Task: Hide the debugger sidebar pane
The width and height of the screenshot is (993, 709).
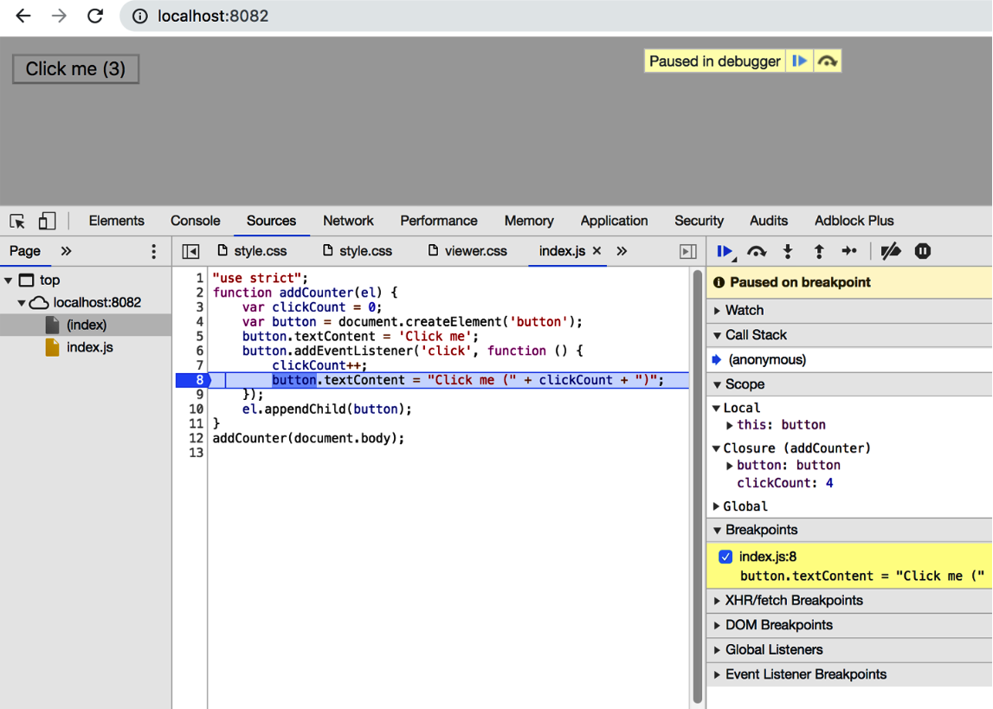Action: click(x=687, y=251)
